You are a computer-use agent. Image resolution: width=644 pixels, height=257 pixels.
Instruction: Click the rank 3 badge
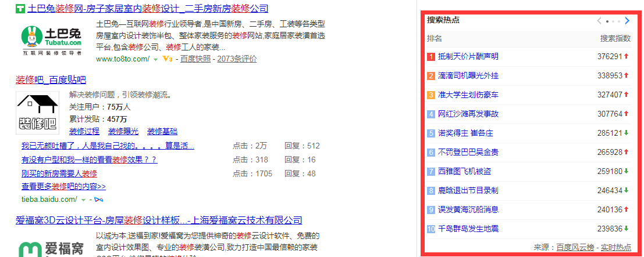431,95
